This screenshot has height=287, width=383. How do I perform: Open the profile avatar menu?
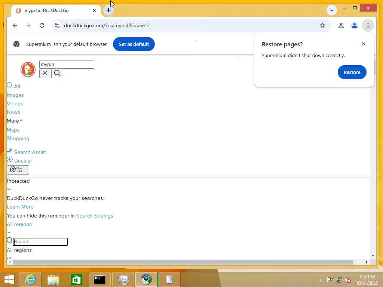point(355,25)
